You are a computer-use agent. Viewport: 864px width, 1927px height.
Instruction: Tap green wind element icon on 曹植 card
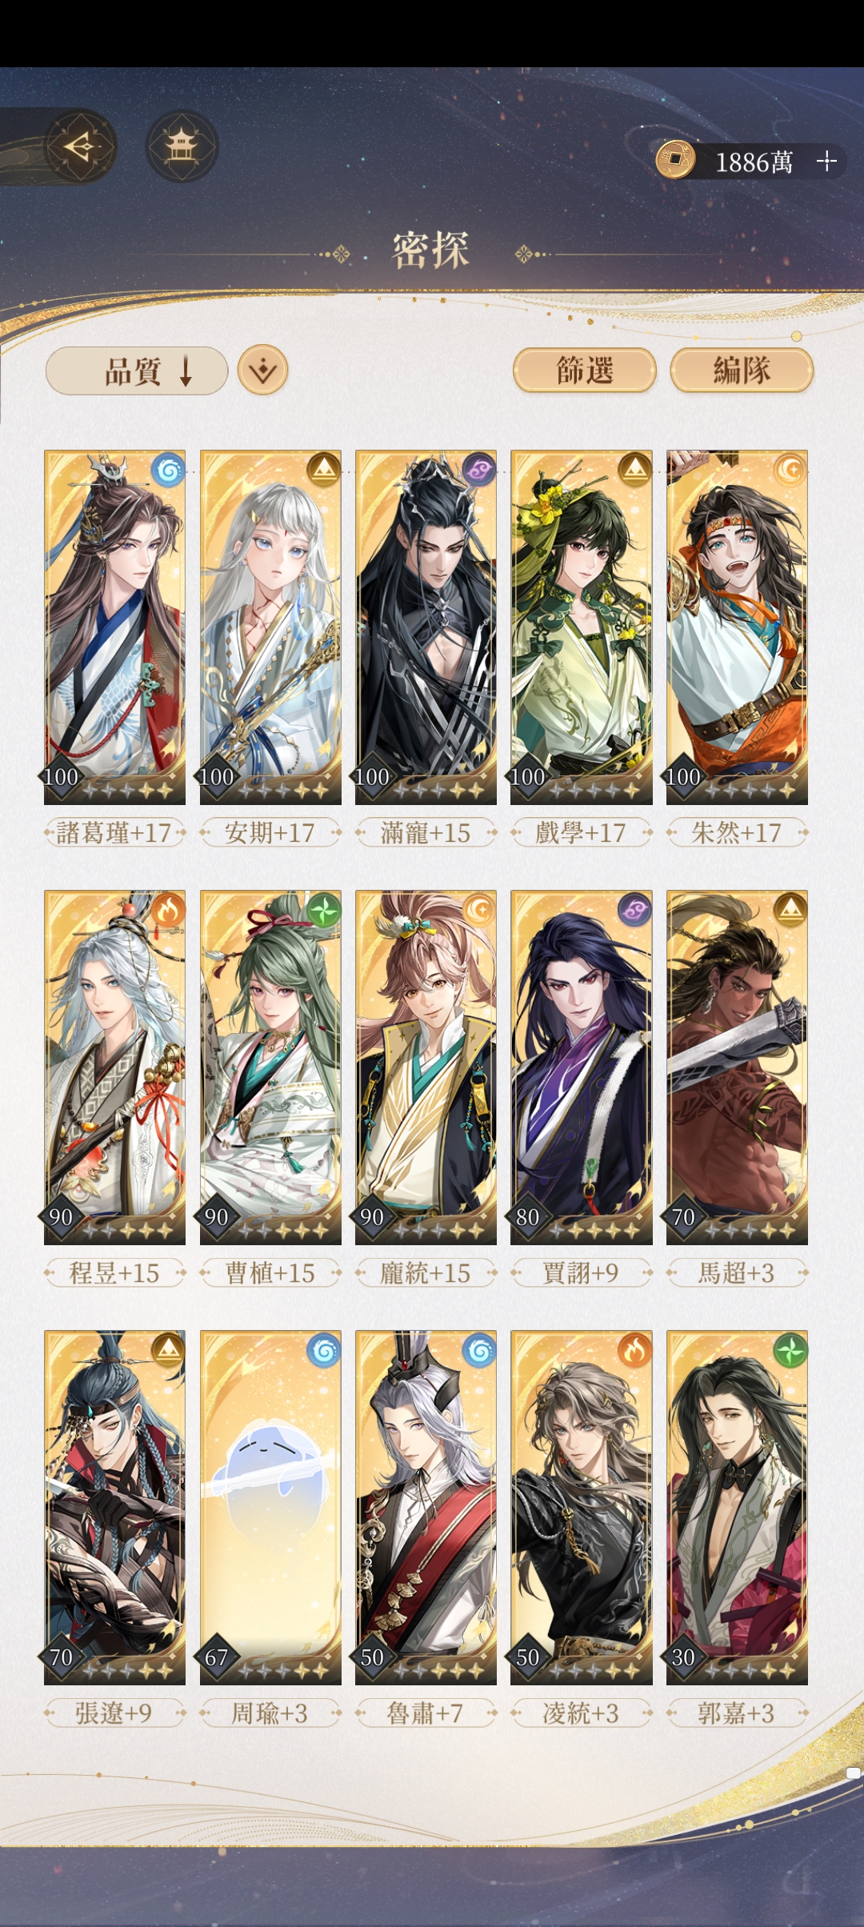323,911
